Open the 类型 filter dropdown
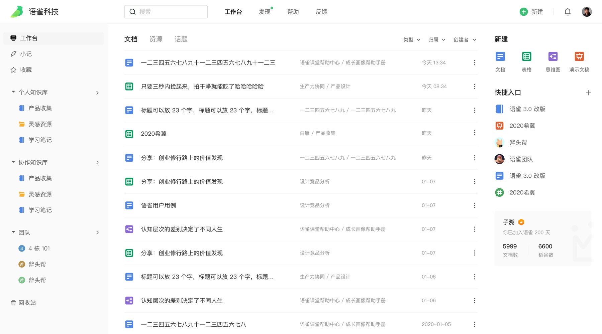The width and height of the screenshot is (602, 334). click(x=412, y=40)
